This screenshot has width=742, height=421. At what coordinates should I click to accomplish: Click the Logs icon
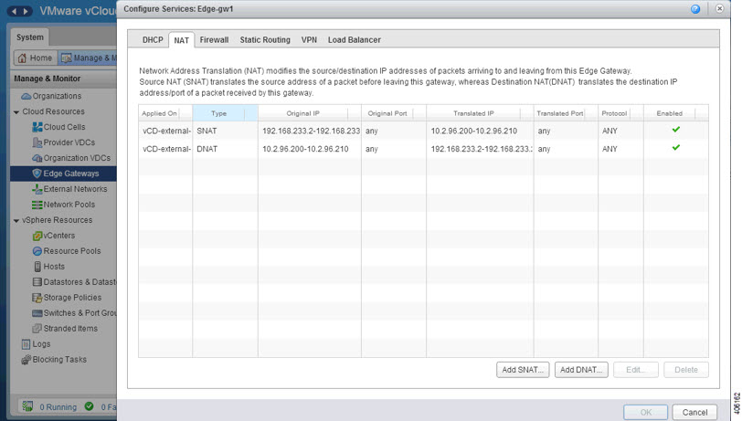26,344
